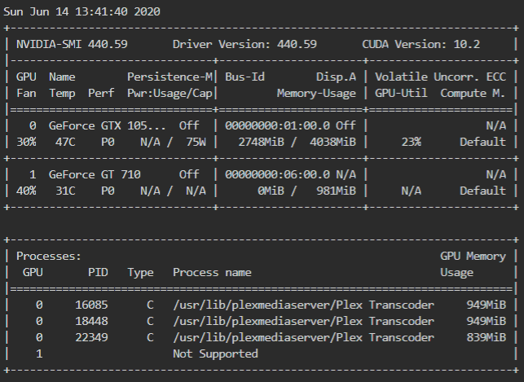The width and height of the screenshot is (524, 382).
Task: Click the 23% GPU-Util value
Action: (411, 143)
